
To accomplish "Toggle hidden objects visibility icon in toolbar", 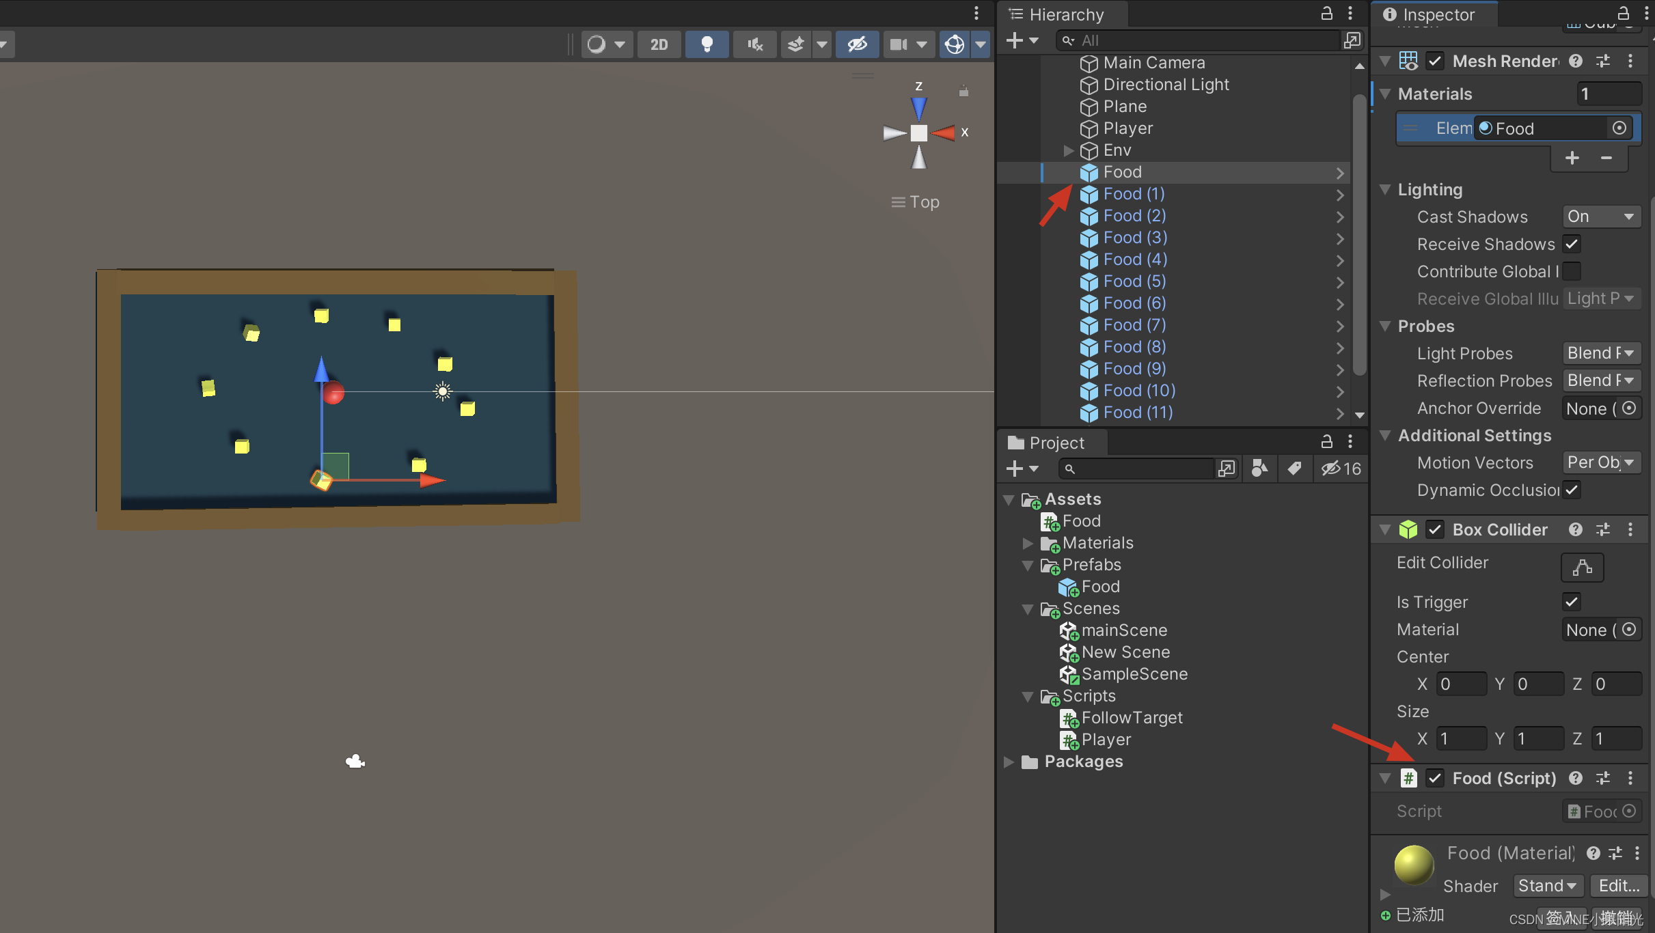I will coord(857,44).
